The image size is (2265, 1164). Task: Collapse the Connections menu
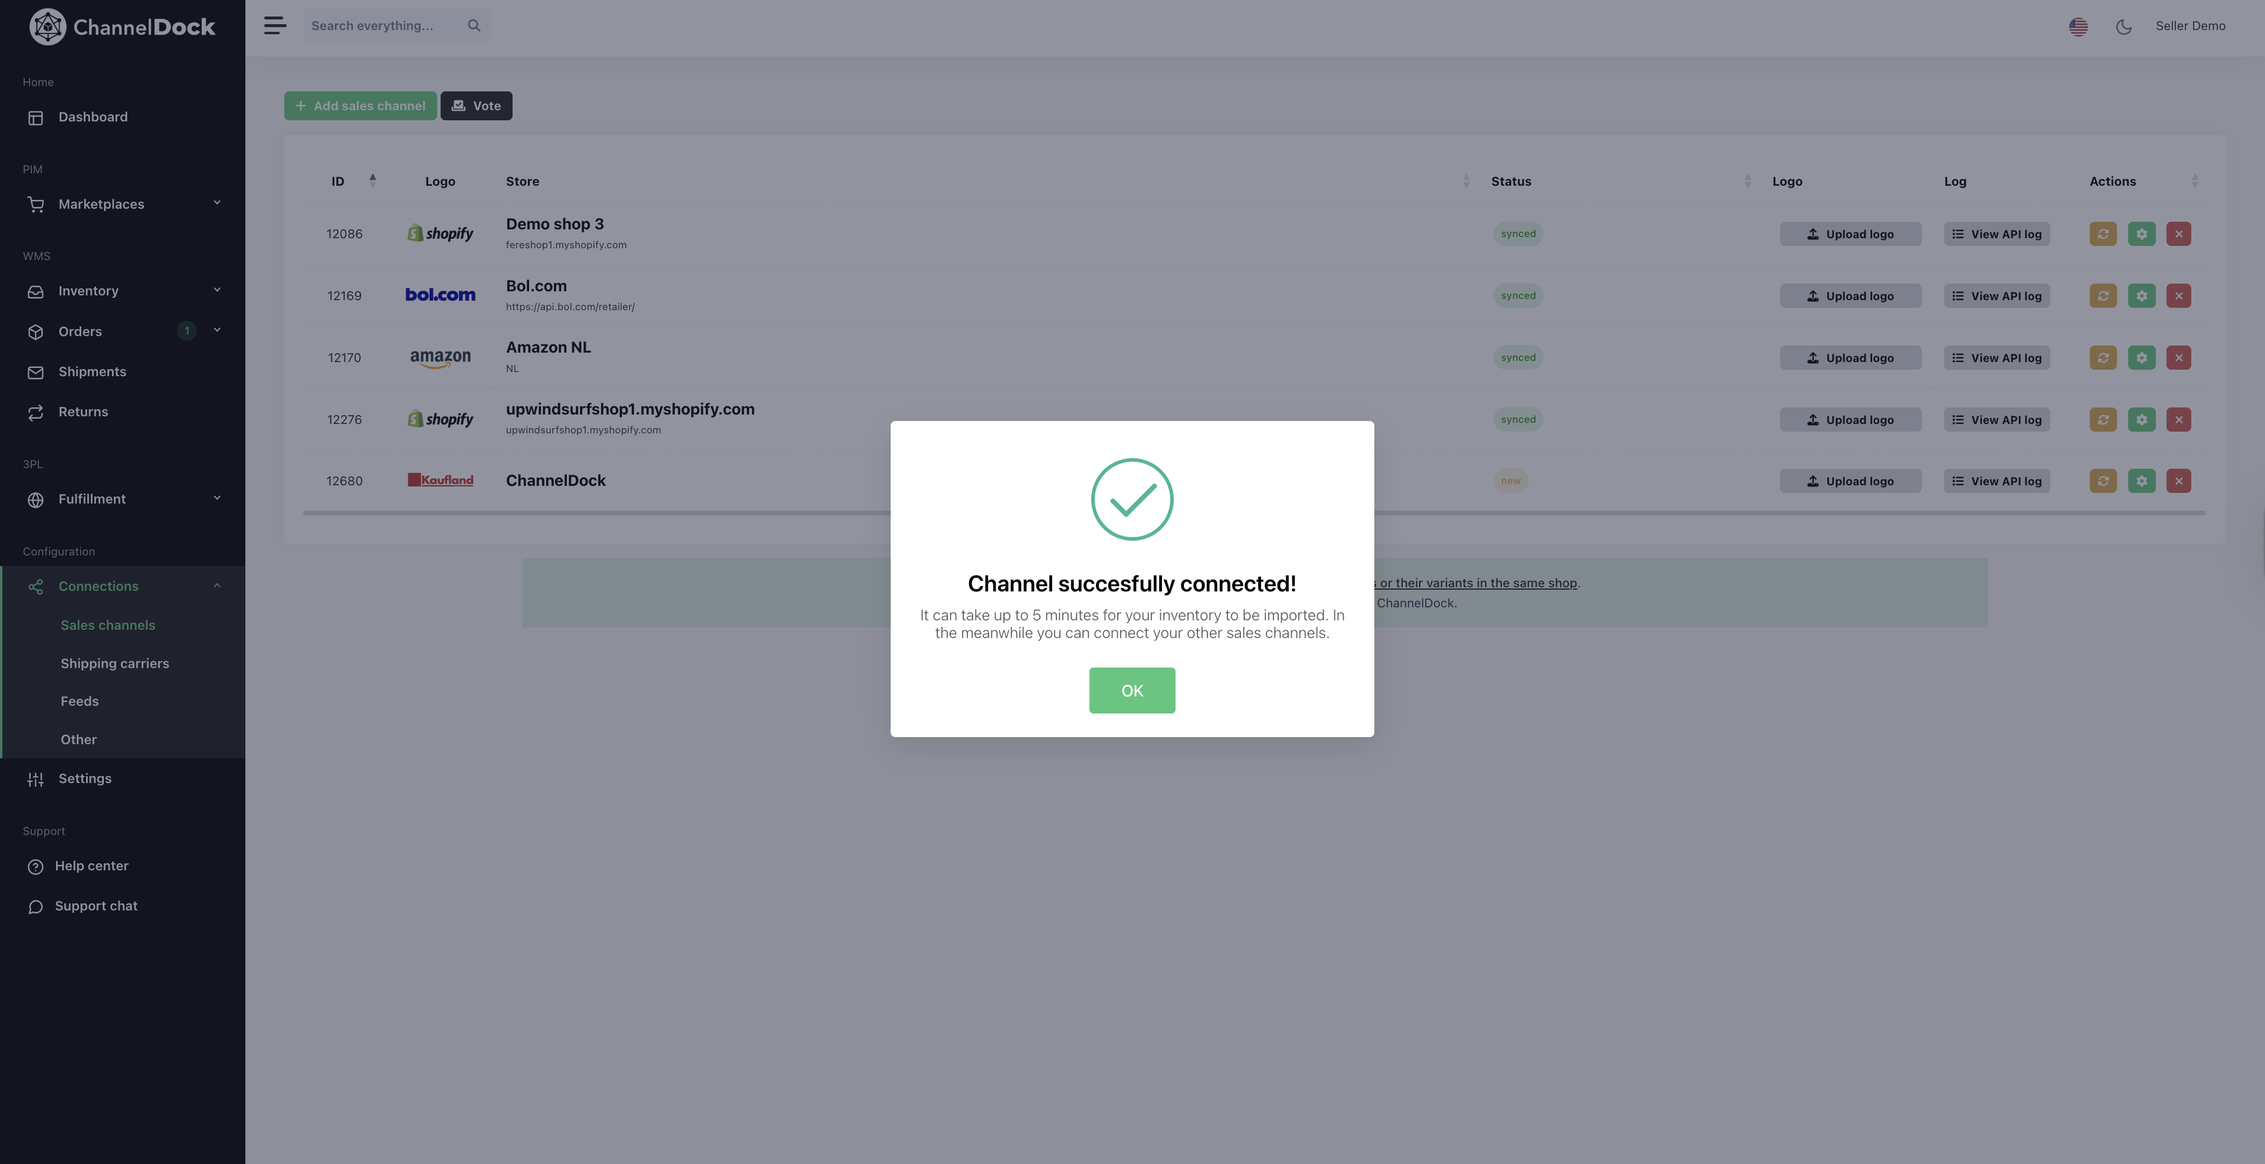(122, 586)
